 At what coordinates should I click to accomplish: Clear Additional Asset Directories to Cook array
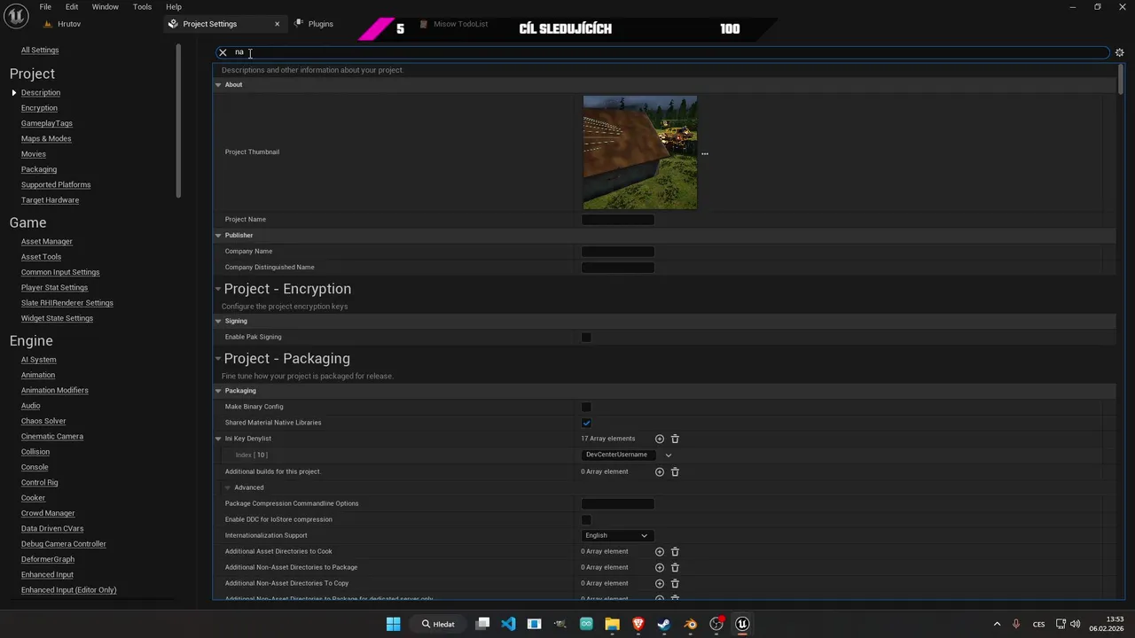pyautogui.click(x=675, y=551)
